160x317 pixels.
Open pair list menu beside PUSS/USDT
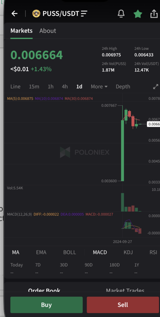84,14
